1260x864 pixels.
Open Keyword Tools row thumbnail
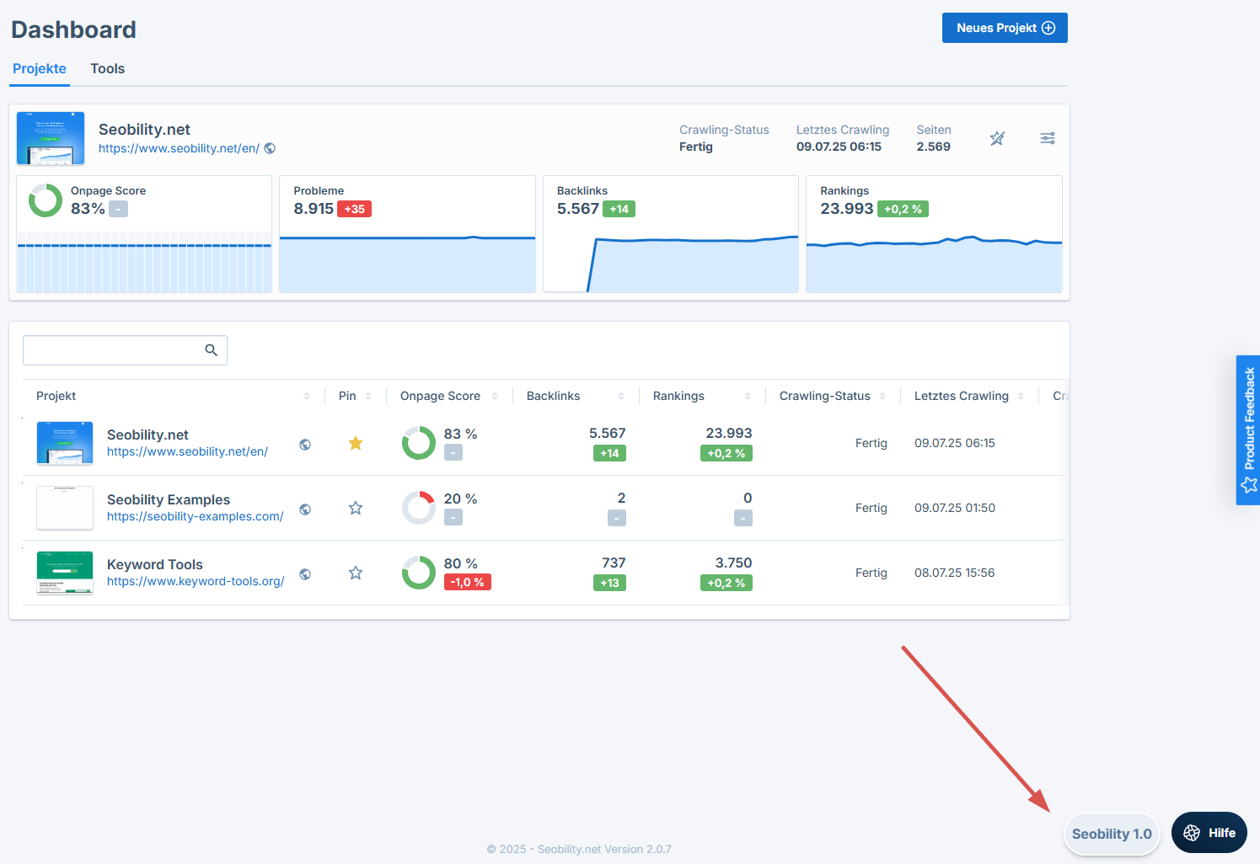[x=65, y=573]
